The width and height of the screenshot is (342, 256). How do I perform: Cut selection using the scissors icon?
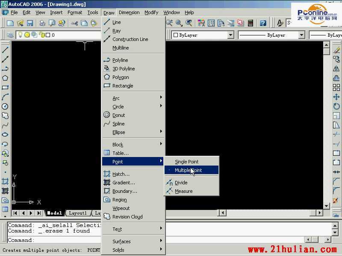(x=74, y=23)
